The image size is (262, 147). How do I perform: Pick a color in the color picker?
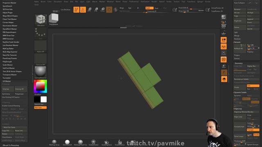pos(41,86)
